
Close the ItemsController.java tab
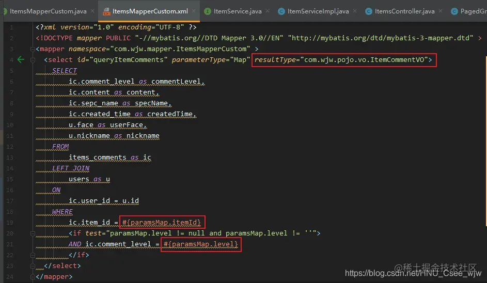[441, 11]
